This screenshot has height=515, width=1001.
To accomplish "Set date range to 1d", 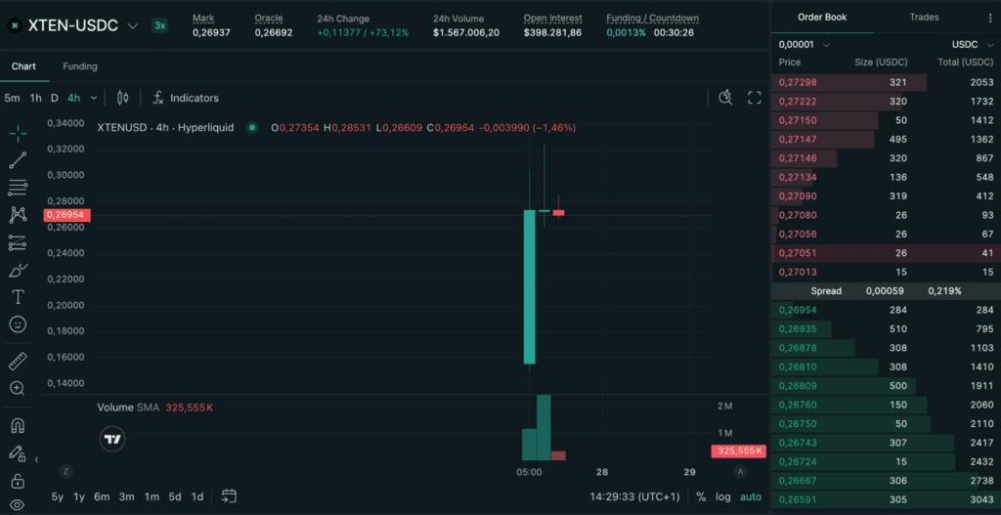I will [197, 496].
